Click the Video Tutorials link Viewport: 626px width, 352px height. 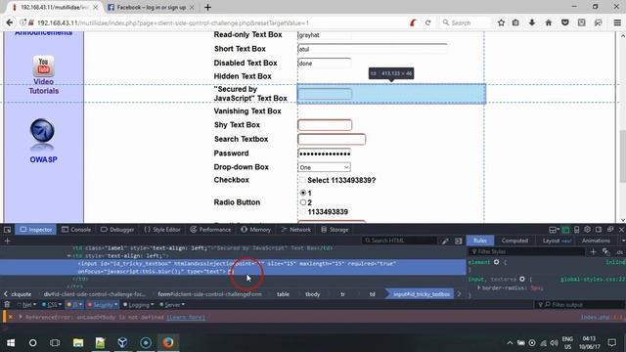click(43, 86)
